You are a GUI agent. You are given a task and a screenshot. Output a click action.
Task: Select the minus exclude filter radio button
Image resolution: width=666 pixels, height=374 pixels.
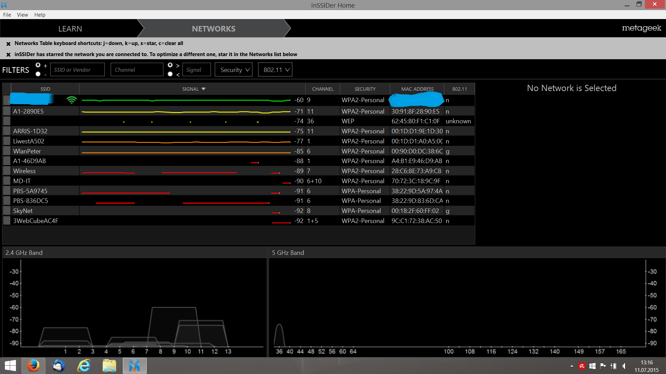tap(38, 74)
